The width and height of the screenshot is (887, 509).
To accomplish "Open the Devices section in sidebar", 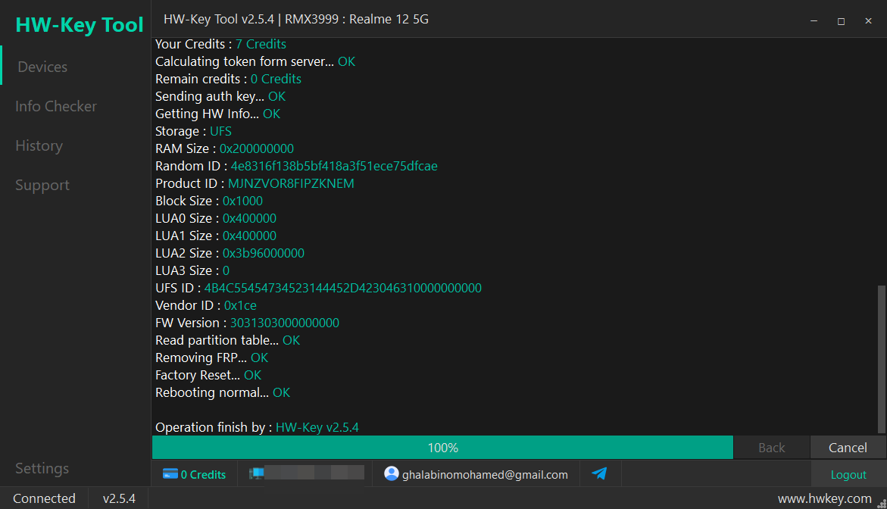I will [x=42, y=67].
